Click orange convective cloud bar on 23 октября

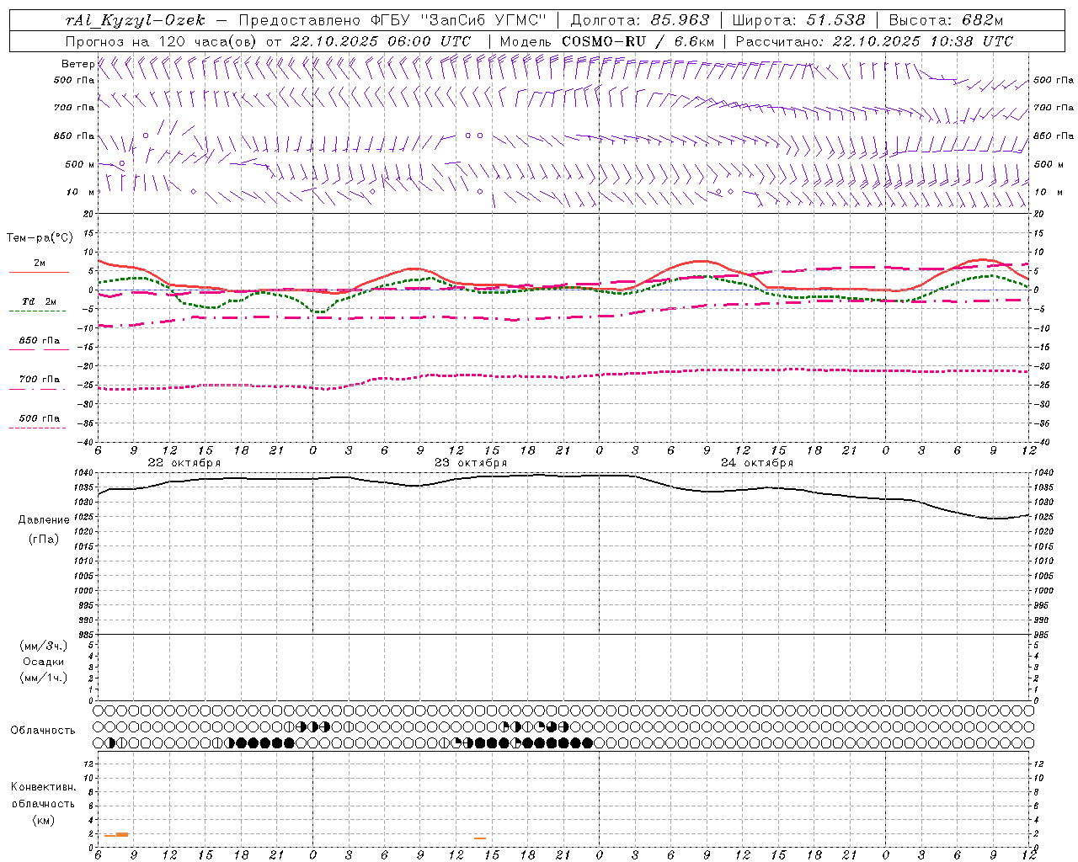pos(480,838)
